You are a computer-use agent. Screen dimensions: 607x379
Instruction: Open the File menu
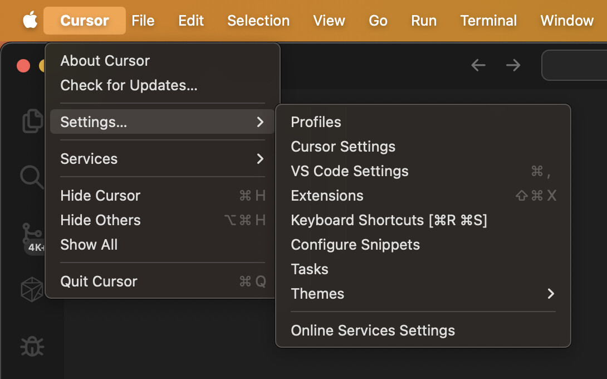pos(143,21)
